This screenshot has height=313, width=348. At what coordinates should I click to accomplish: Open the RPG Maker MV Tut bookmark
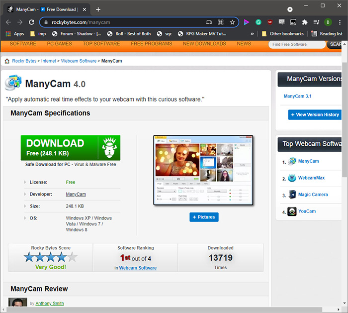[x=202, y=34]
